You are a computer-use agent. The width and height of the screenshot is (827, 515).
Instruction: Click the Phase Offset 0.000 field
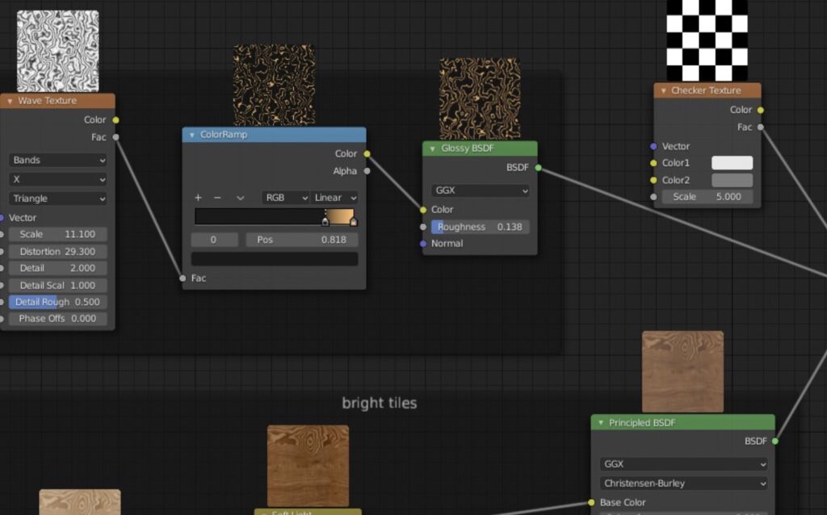(x=58, y=319)
